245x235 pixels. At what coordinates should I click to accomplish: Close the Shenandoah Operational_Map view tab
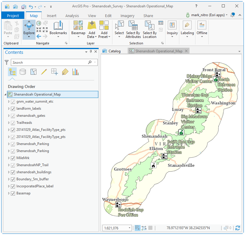[x=186, y=51]
